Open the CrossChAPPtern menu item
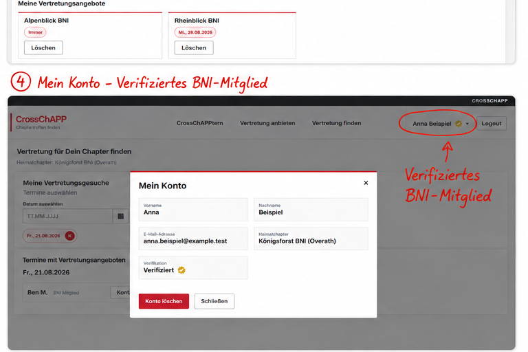 (x=199, y=123)
